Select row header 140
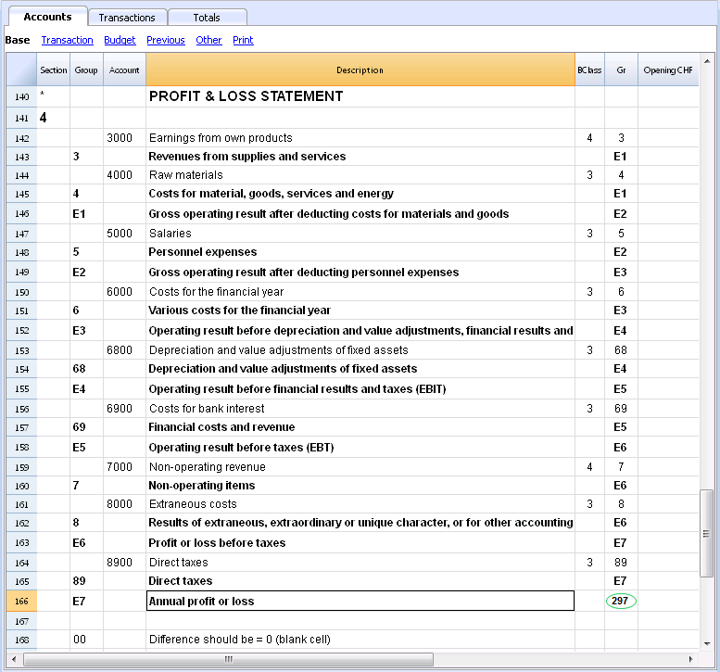 tap(21, 96)
